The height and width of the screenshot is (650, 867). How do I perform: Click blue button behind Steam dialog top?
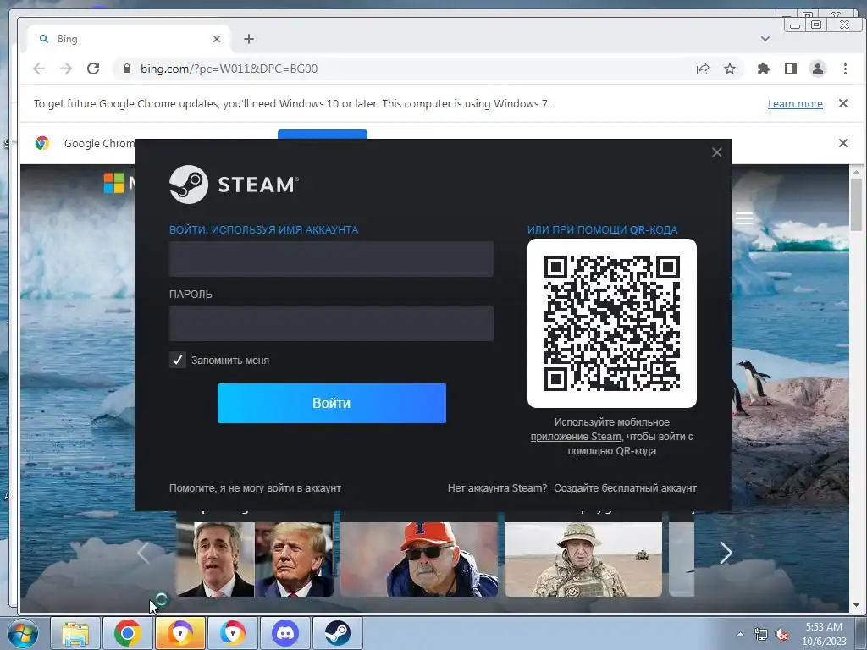323,135
